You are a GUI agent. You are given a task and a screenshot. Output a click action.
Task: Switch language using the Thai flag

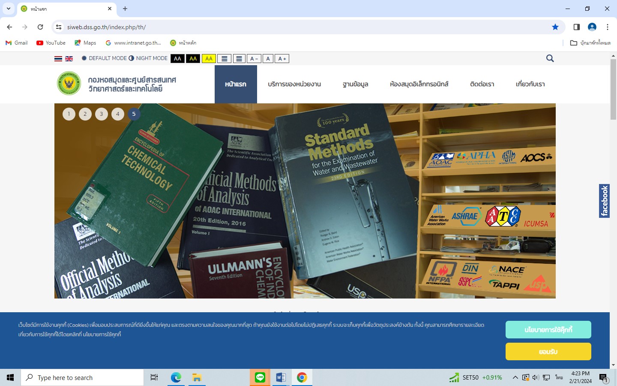(x=58, y=59)
